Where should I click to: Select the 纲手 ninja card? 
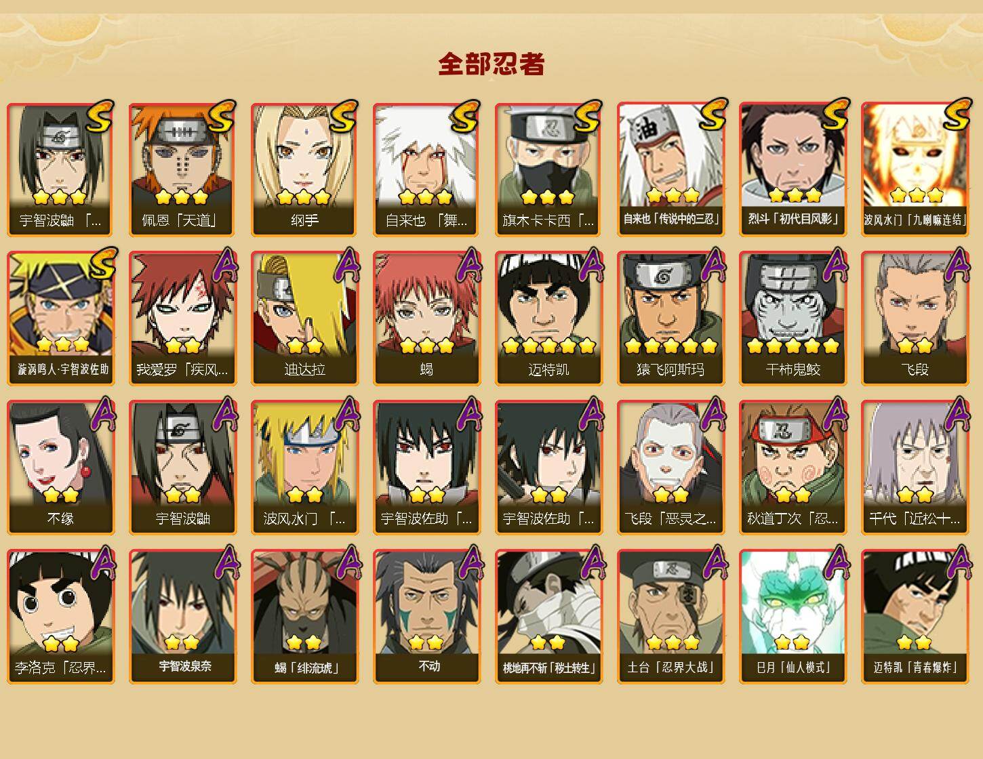[x=304, y=169]
